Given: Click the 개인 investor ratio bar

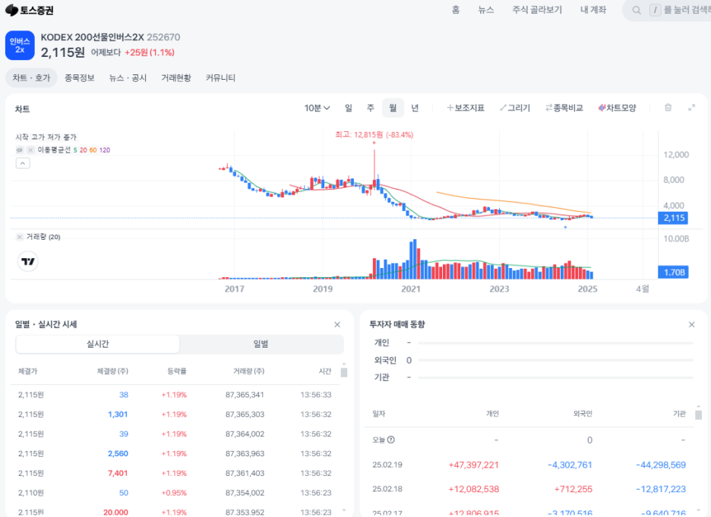Looking at the screenshot, I should tap(555, 343).
